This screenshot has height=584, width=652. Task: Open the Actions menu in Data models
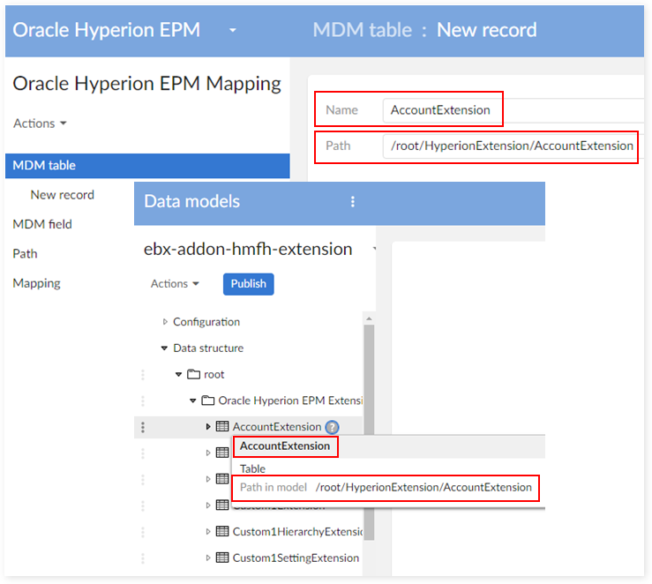click(x=175, y=284)
